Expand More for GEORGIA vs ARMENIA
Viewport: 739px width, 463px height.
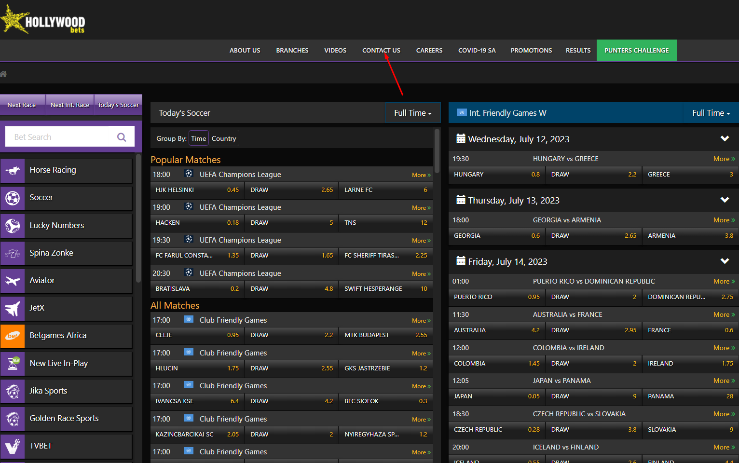(x=724, y=220)
